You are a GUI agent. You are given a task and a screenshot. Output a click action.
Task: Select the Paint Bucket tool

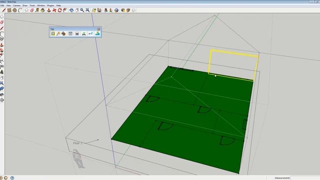(x=42, y=10)
